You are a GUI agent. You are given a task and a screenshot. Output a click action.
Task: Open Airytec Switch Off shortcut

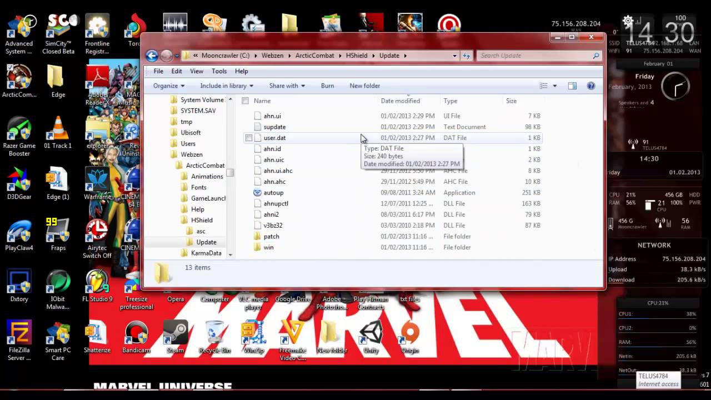97,239
